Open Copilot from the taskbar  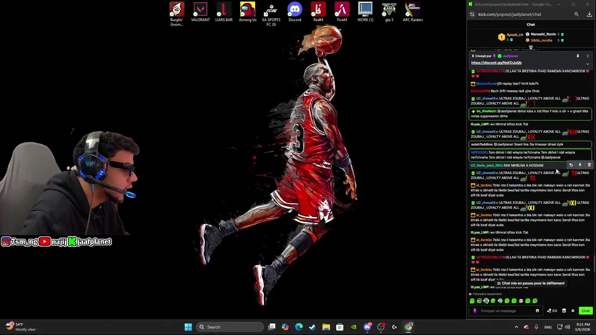pyautogui.click(x=285, y=327)
